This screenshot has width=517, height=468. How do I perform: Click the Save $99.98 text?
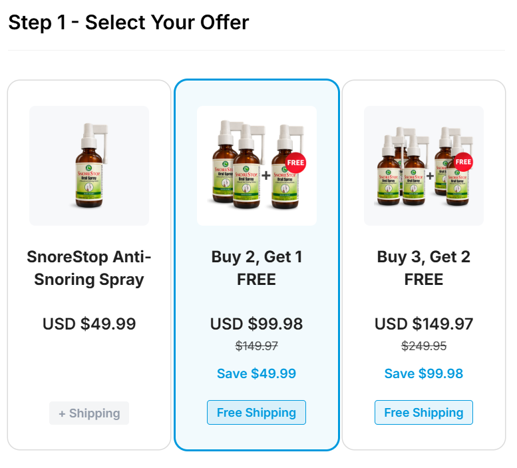coord(424,373)
